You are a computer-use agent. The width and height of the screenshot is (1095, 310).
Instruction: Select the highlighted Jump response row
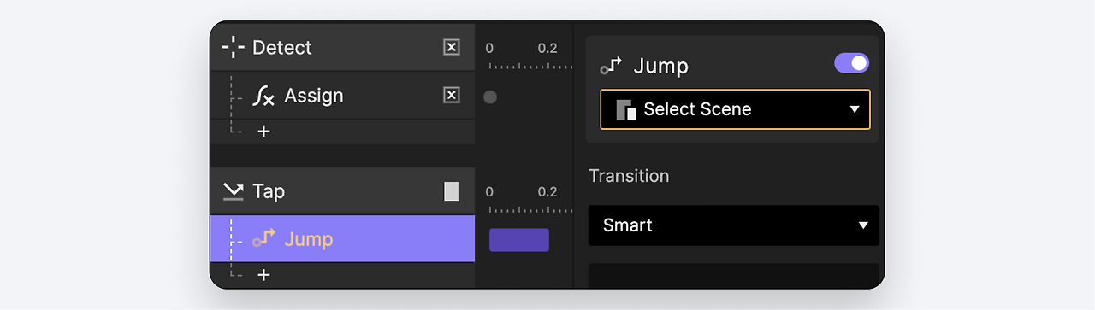pyautogui.click(x=342, y=238)
